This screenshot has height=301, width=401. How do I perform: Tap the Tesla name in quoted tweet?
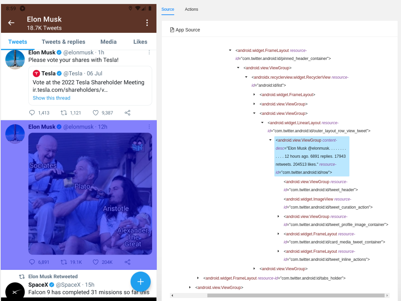(49, 74)
